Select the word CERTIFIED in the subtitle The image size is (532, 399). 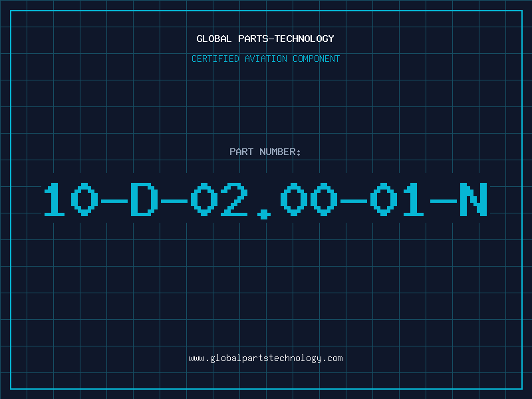coord(215,59)
